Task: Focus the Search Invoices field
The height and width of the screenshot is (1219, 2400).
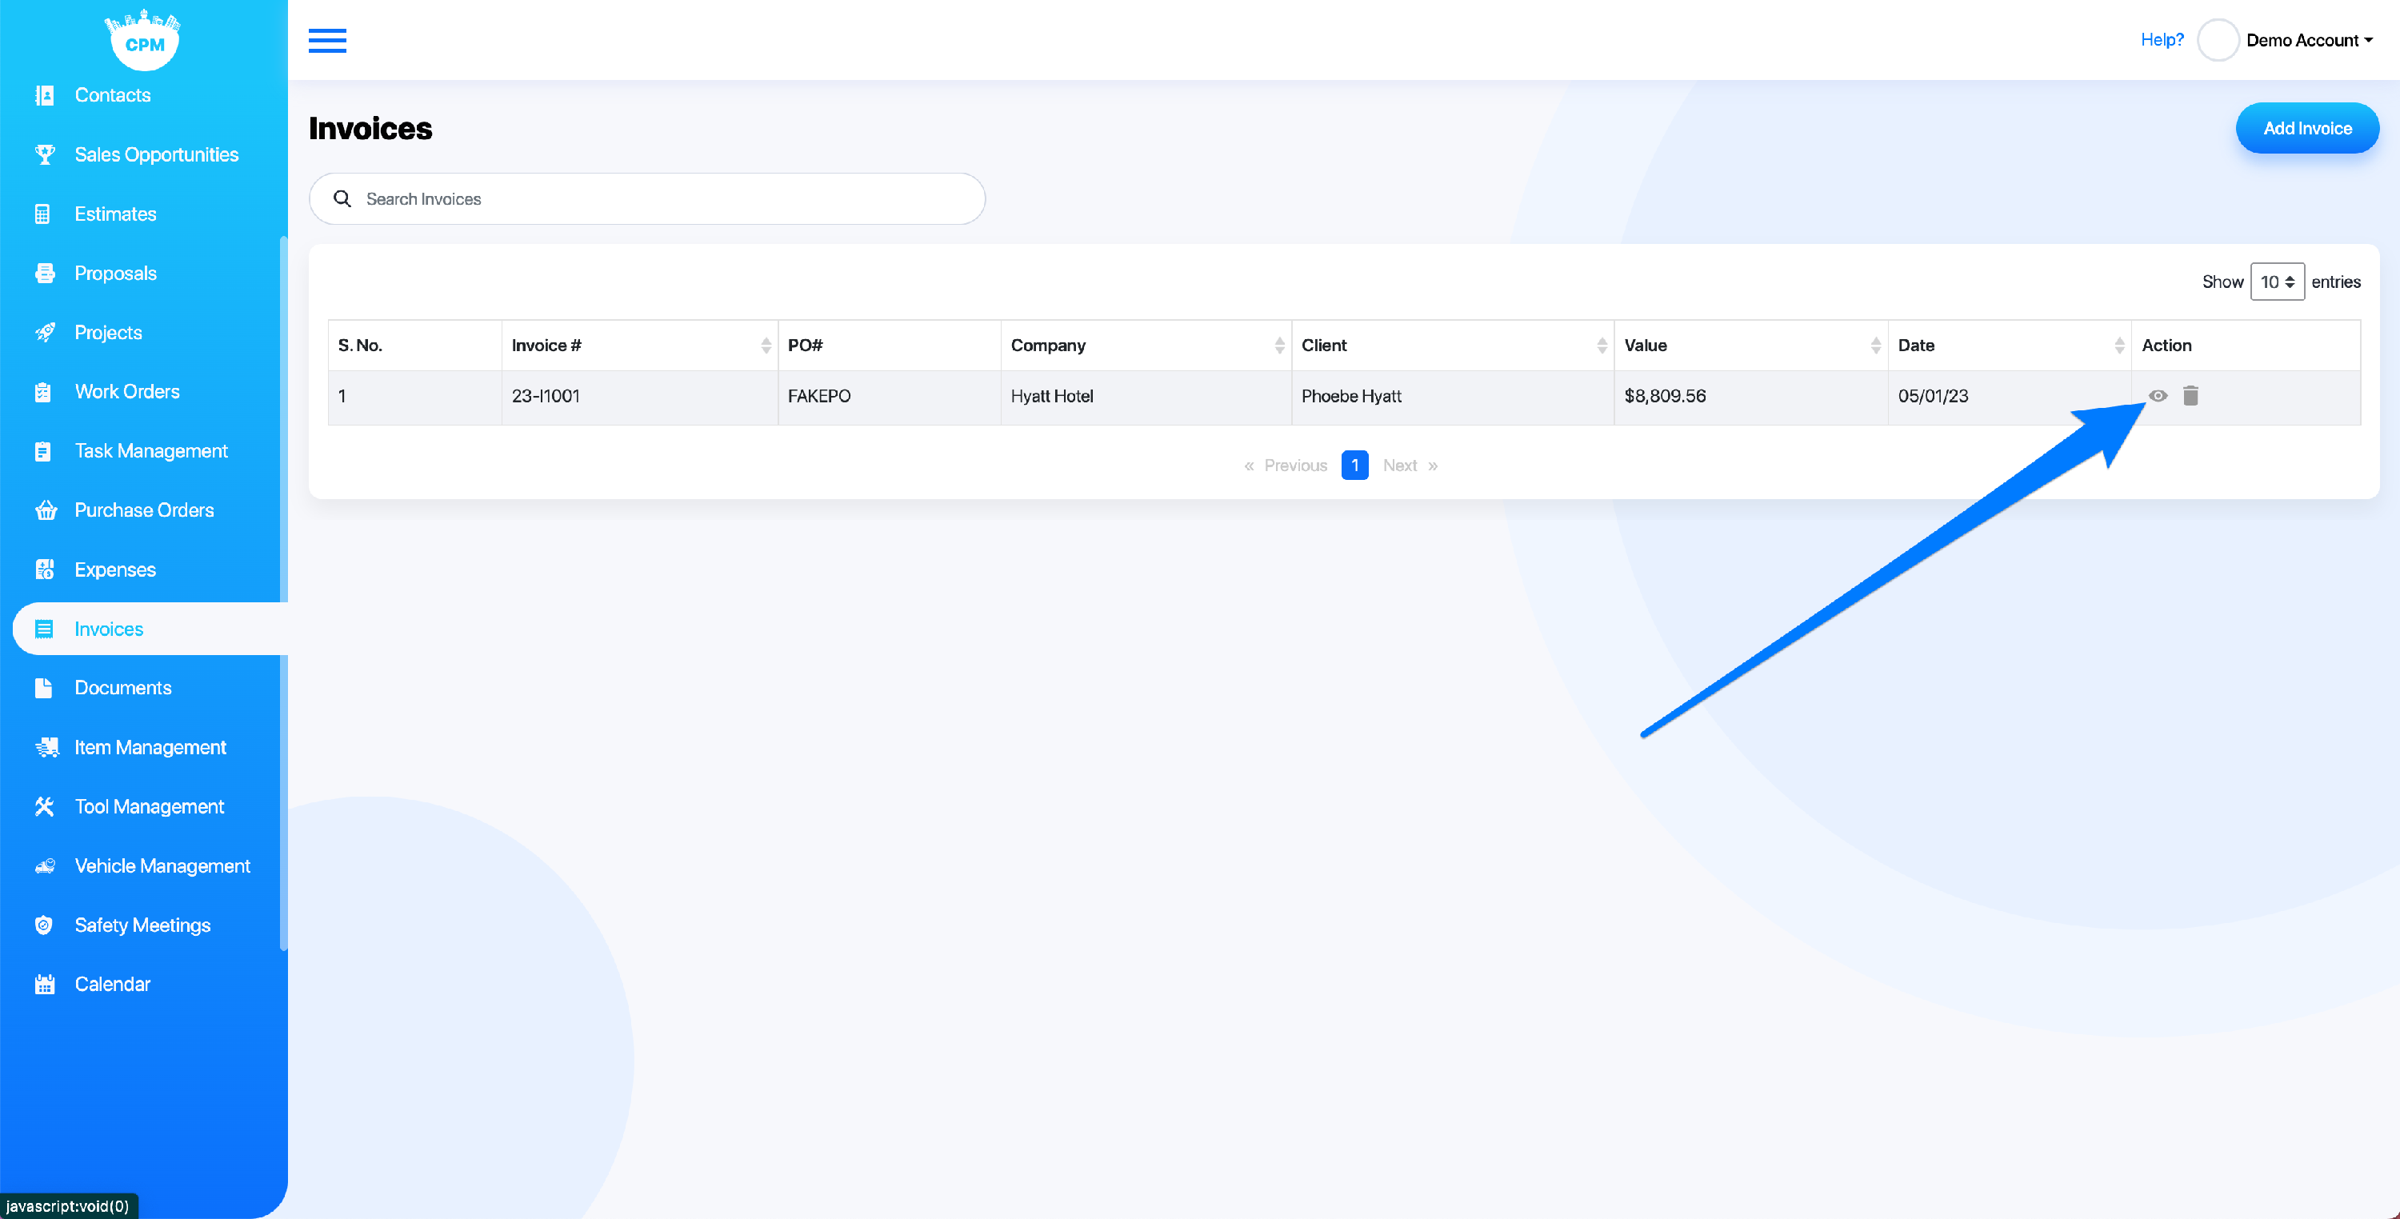Action: pyautogui.click(x=646, y=198)
